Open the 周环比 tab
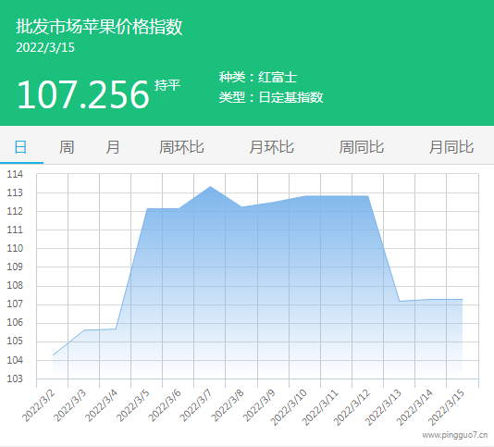The image size is (494, 447). 181,147
